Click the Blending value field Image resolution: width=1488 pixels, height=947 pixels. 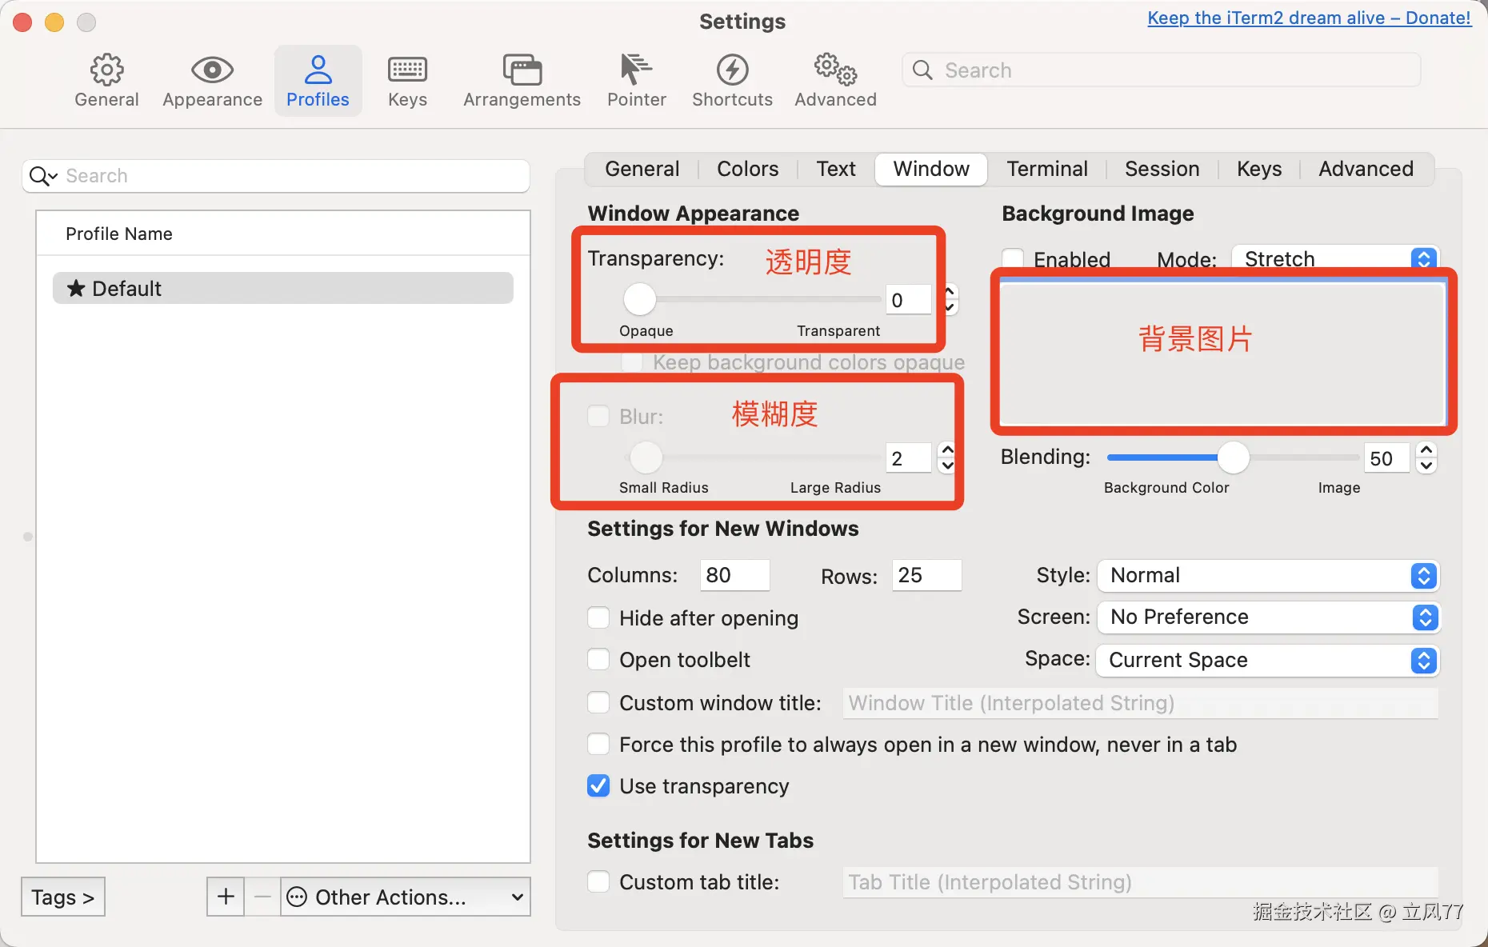(1386, 458)
